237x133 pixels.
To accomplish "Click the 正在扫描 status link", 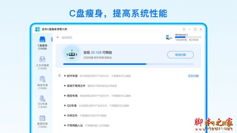I will (193, 76).
